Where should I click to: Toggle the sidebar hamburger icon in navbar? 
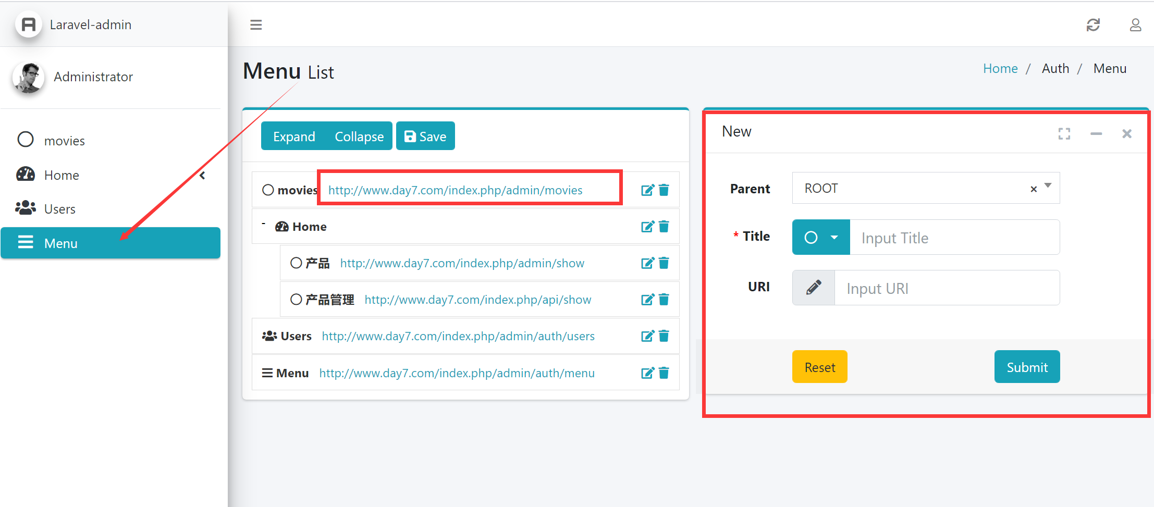tap(256, 24)
